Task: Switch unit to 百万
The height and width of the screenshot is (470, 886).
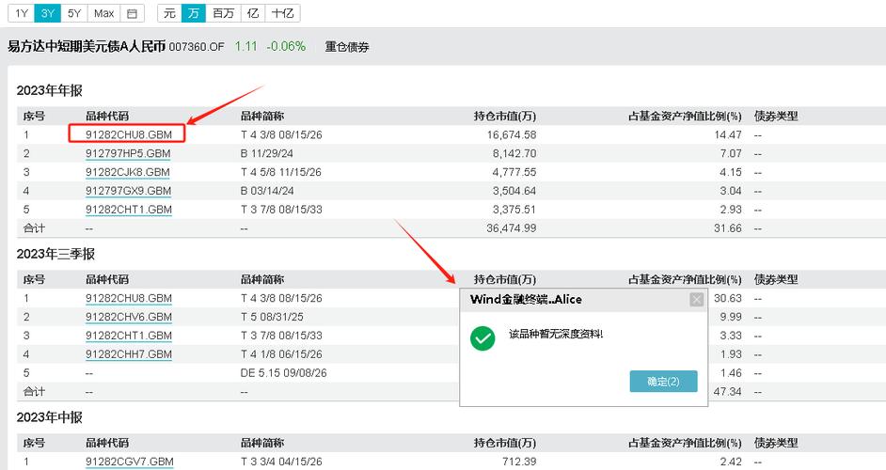Action: click(x=223, y=13)
